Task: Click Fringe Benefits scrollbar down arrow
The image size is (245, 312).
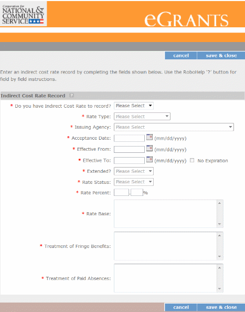Action: [220, 256]
